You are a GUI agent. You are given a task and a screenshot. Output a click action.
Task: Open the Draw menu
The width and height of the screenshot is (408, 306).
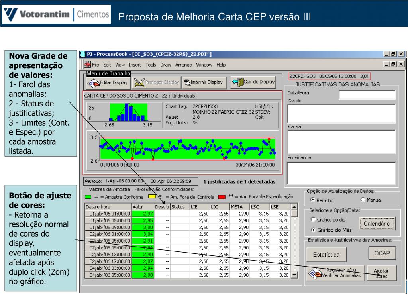(x=165, y=65)
